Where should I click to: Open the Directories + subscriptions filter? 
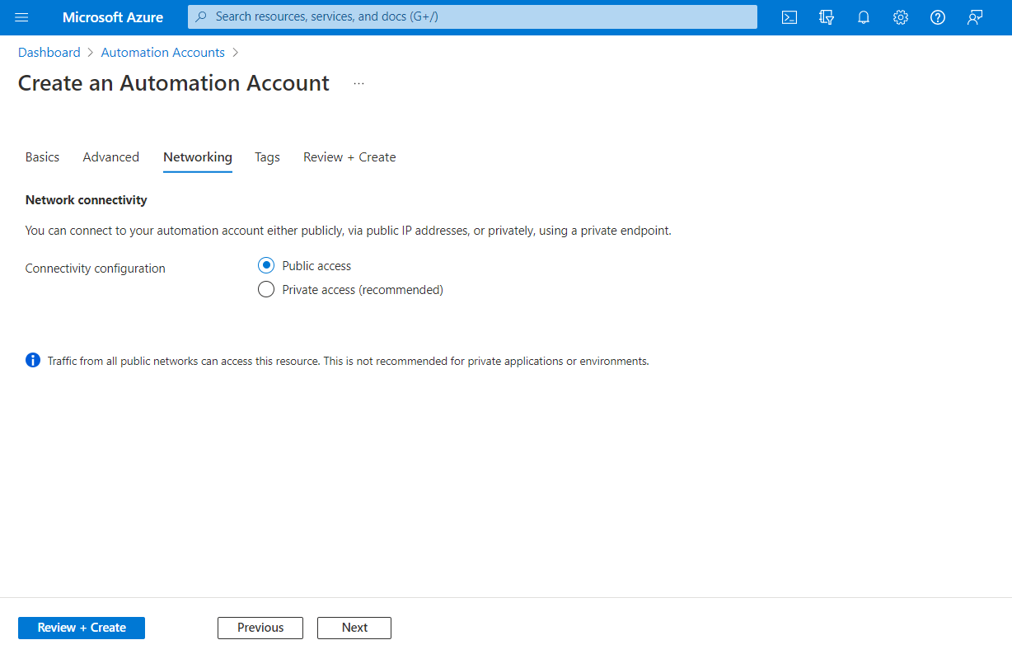(826, 17)
